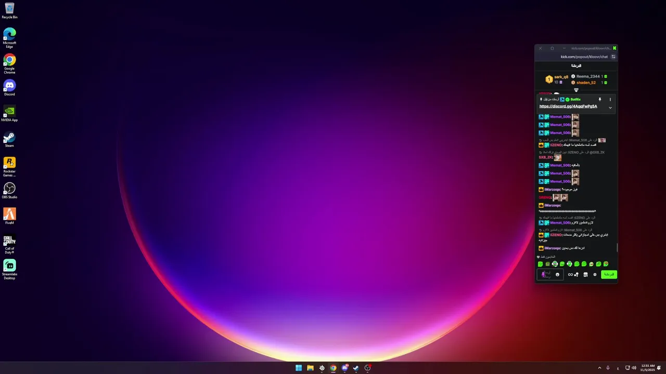This screenshot has height=374, width=666.
Task: Expand the leaderboard with the down arrow
Action: [x=576, y=90]
